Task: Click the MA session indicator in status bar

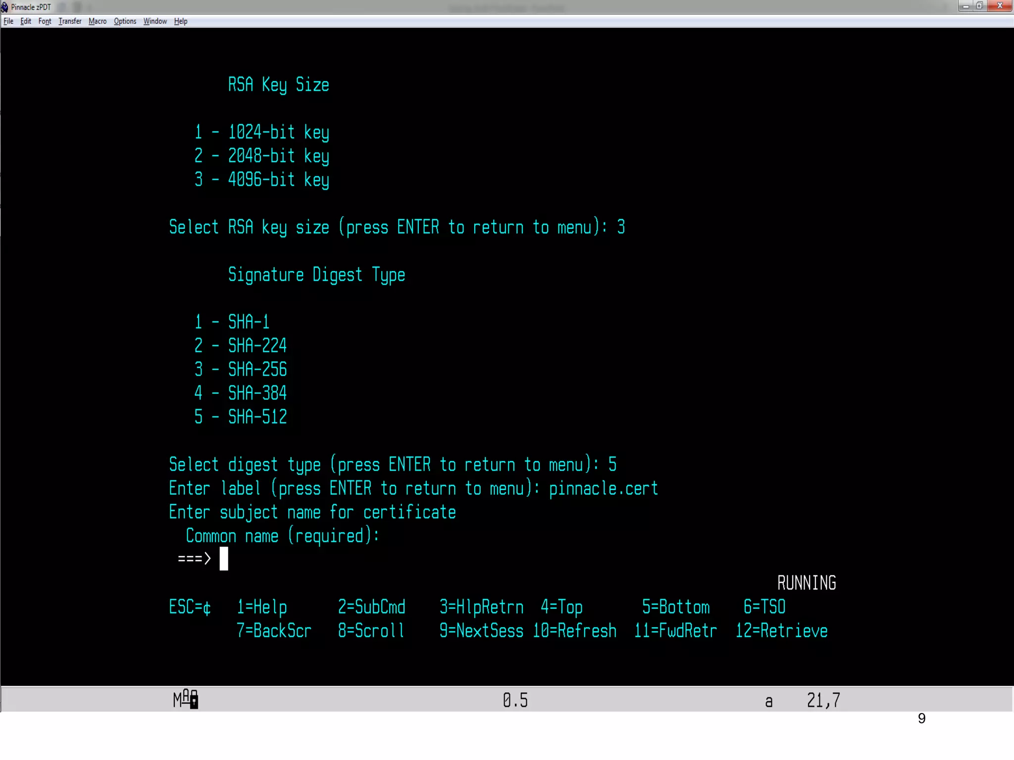Action: (x=186, y=699)
